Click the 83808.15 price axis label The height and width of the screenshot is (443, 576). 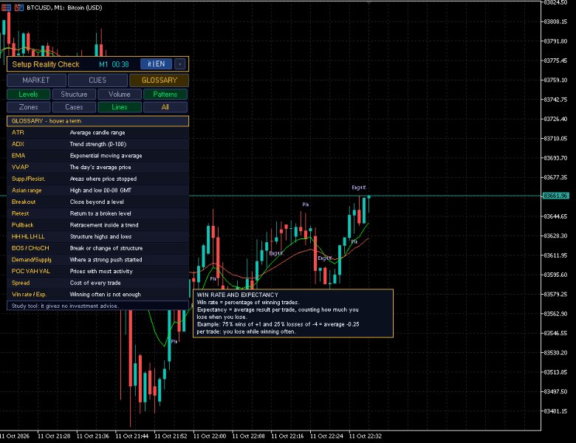(556, 21)
